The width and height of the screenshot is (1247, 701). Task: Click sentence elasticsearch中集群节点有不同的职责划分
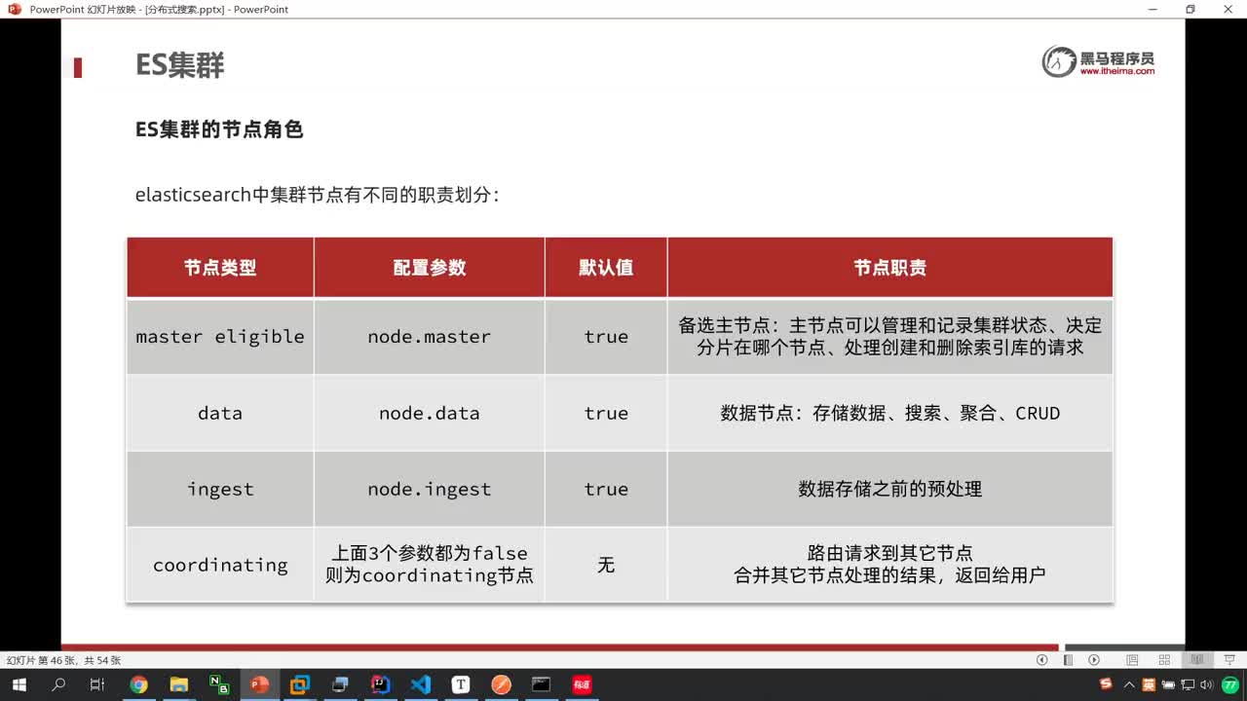pyautogui.click(x=317, y=195)
